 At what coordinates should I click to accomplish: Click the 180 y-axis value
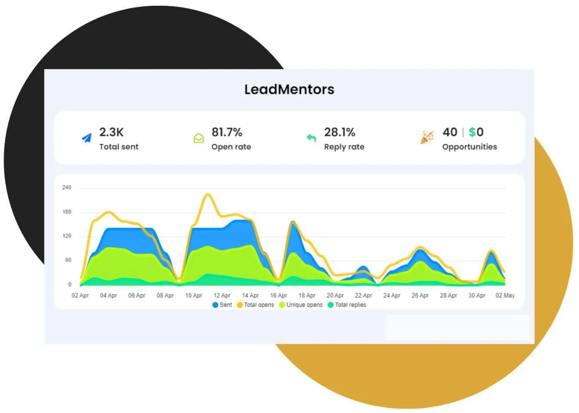(67, 212)
